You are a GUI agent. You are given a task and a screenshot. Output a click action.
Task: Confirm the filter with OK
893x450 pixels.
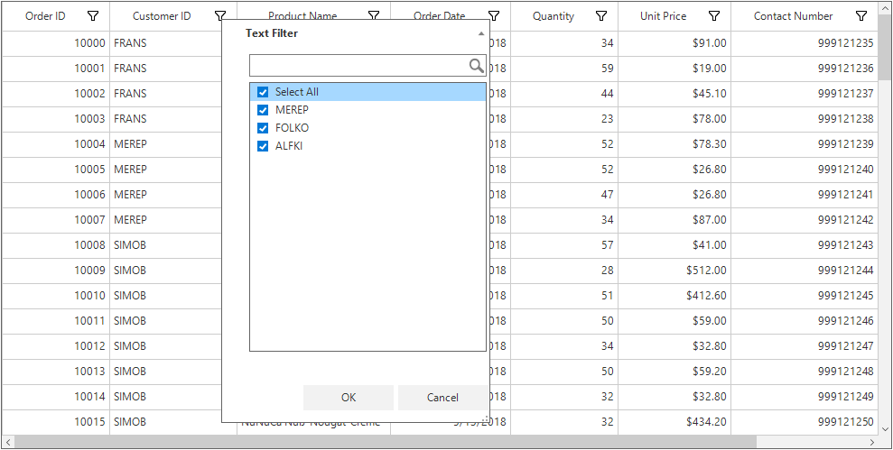pos(349,398)
